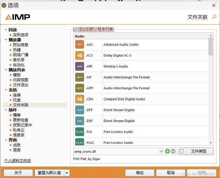Open the 模板 settings page
220x178 pixels.
tap(17, 75)
